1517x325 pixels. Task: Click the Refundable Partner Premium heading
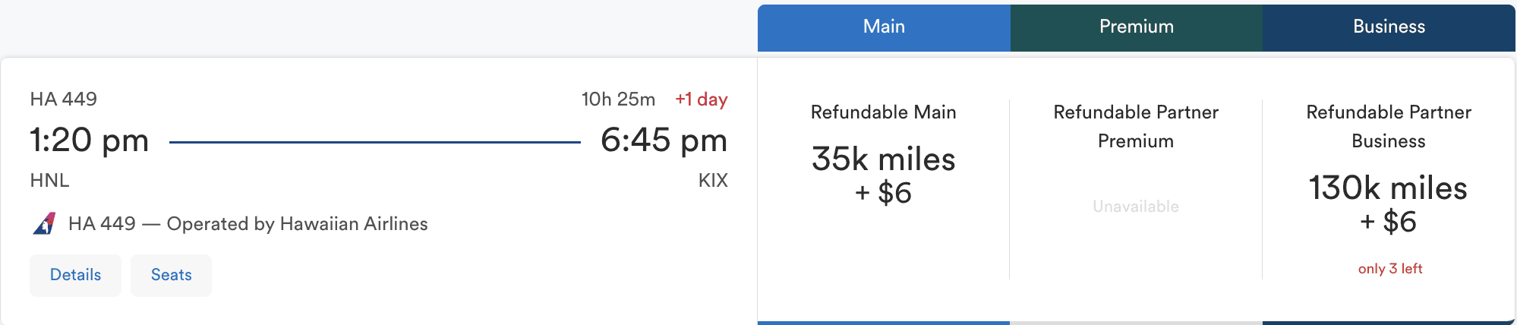[1136, 126]
